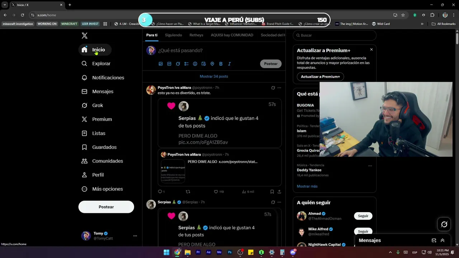Add an image to the new post
The image size is (459, 258).
(161, 64)
